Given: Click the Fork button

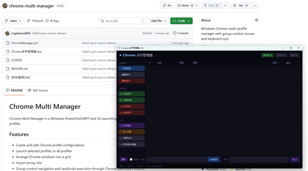Looking at the screenshot, I should pyautogui.click(x=211, y=5).
